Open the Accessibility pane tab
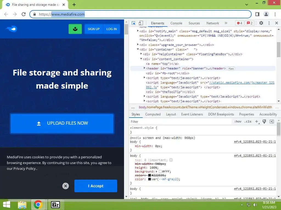This screenshot has height=210, width=281. (268, 114)
